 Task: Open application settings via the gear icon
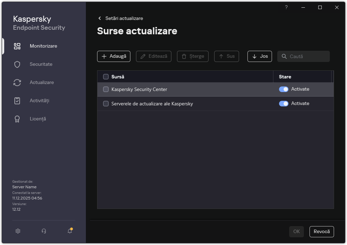click(x=18, y=231)
